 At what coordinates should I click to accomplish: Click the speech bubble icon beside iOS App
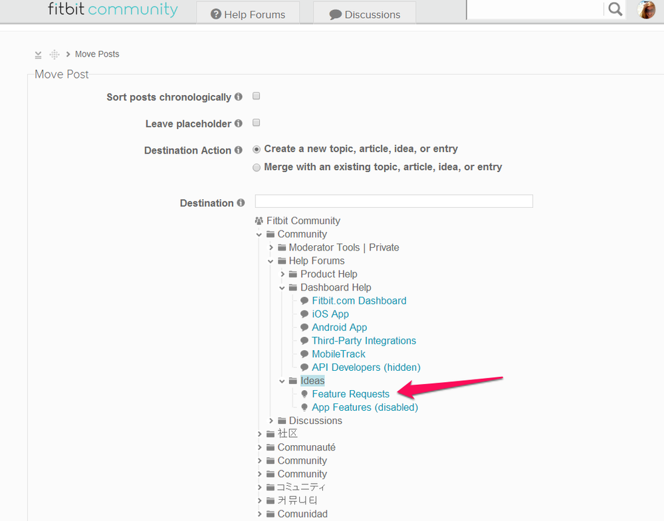pos(304,314)
